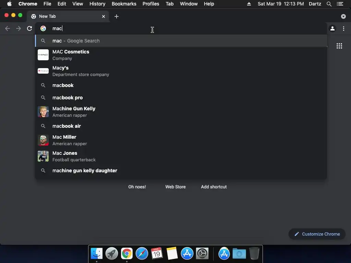
Task: Select the mac - Google Search suggestion
Action: [181, 41]
